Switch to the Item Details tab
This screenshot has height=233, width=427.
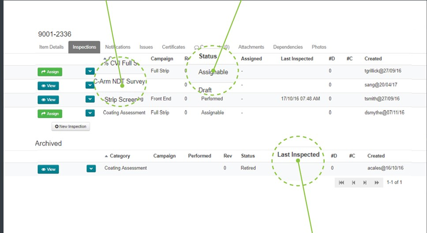pyautogui.click(x=51, y=47)
